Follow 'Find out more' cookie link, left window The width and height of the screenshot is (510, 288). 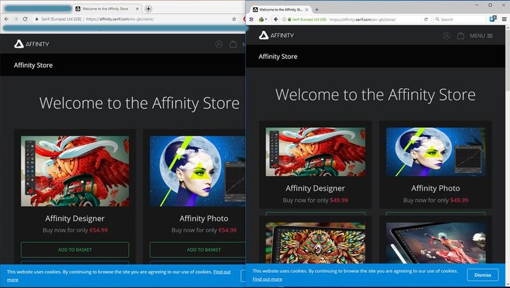pos(222,272)
